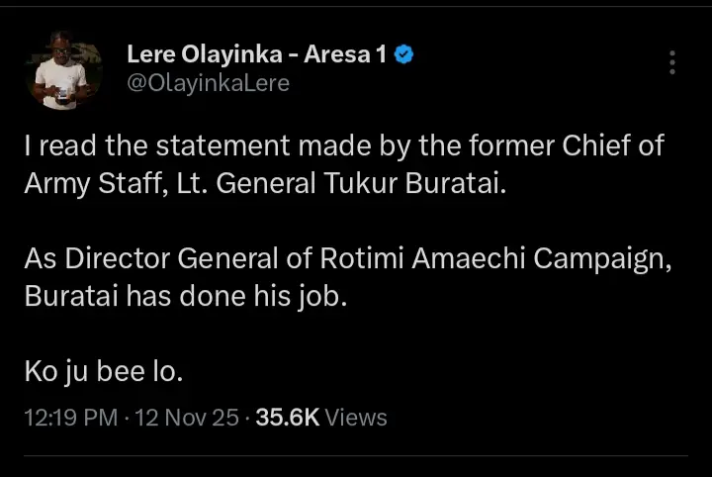712x477 pixels.
Task: Click the blue verified badge
Action: 403,55
